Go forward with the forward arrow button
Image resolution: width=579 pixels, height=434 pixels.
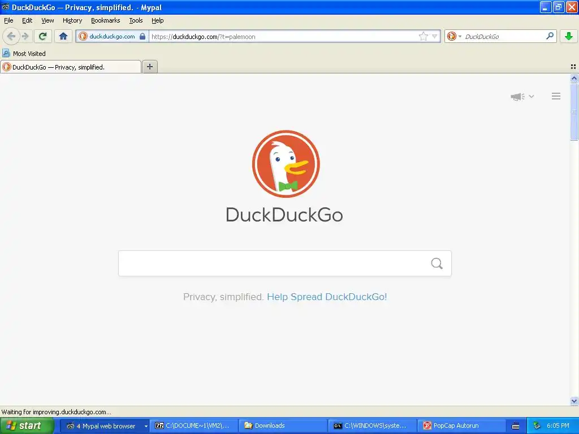pyautogui.click(x=25, y=36)
